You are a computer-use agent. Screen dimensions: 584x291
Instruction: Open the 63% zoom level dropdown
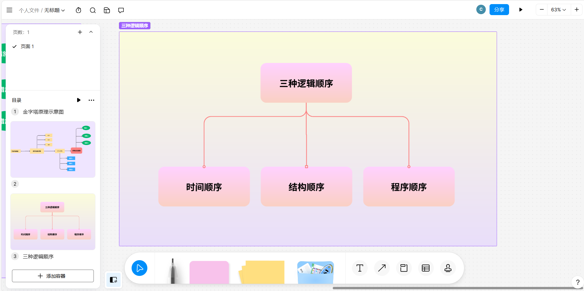click(558, 10)
